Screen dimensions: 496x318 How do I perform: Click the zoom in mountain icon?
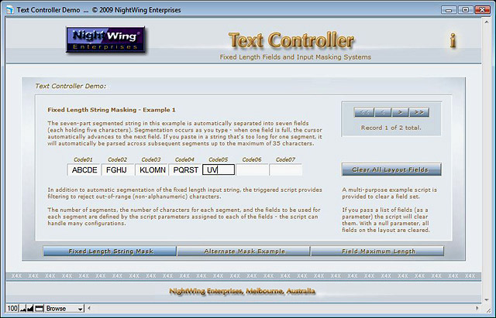pyautogui.click(x=30, y=309)
